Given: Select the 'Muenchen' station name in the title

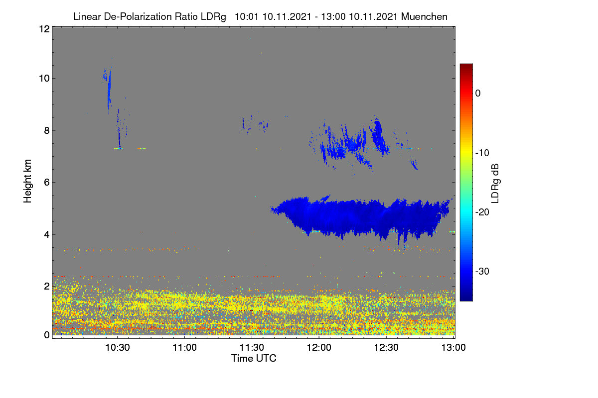Looking at the screenshot, I should pos(424,17).
